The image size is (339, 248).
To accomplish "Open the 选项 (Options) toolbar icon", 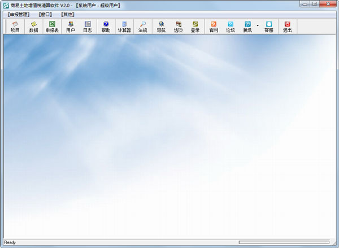I will point(179,27).
